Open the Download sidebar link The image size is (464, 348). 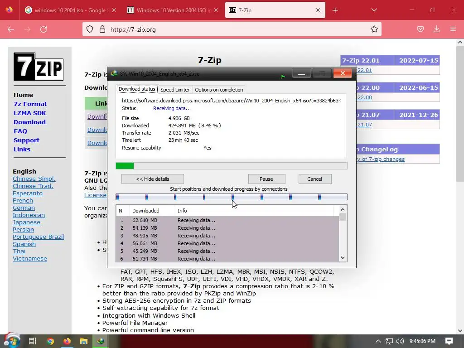tap(29, 122)
